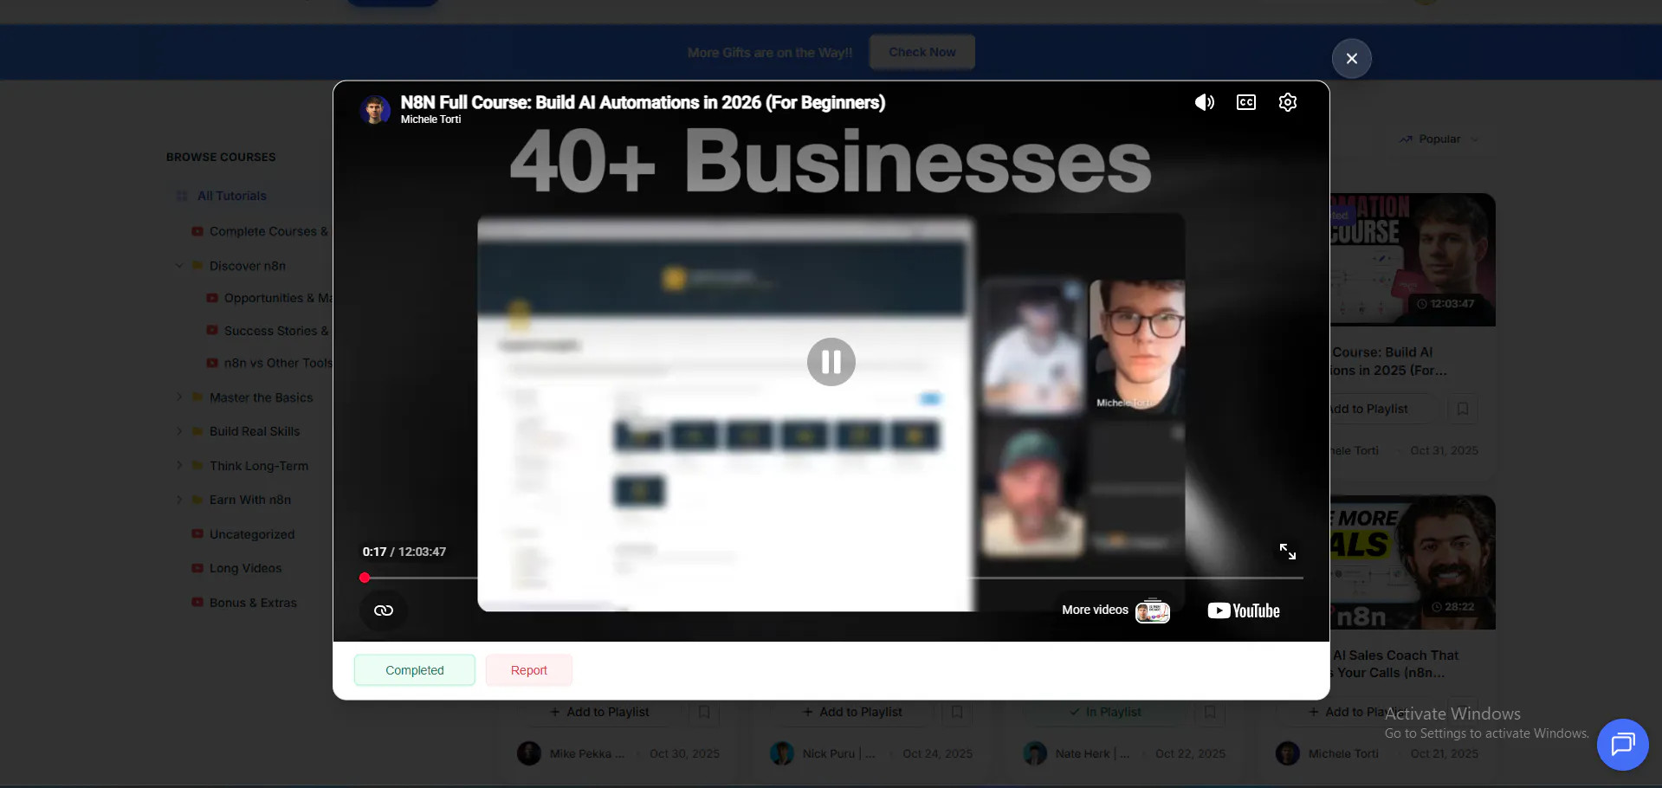Open the chat support bubble
Image resolution: width=1662 pixels, height=788 pixels.
coord(1622,745)
